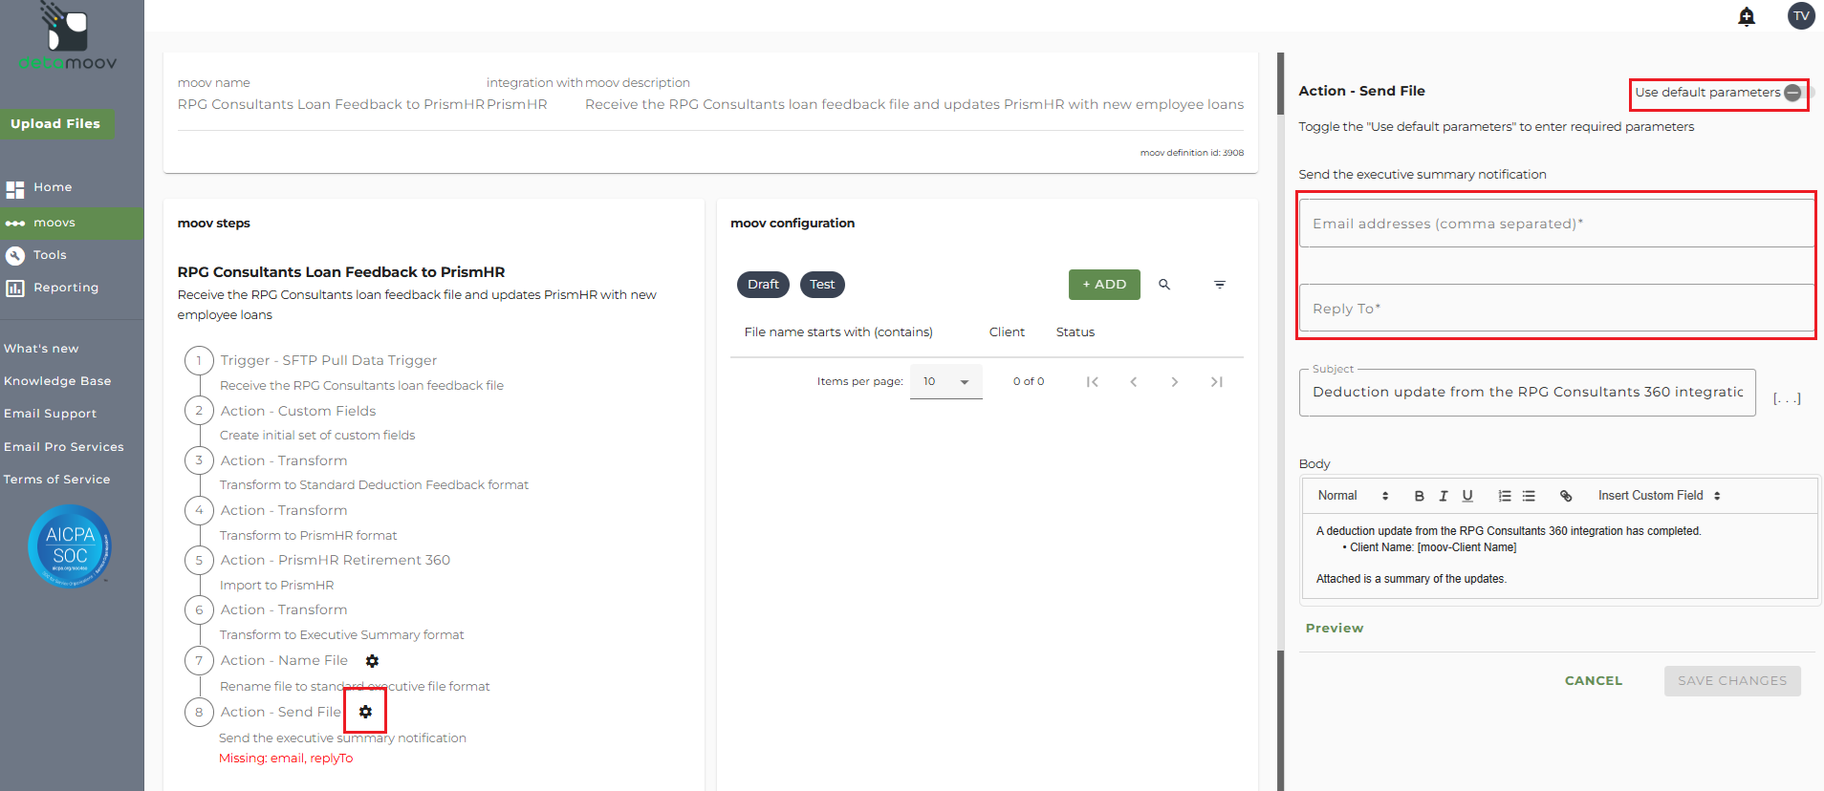
Task: Open the Insert Custom Field dropdown
Action: [1660, 496]
